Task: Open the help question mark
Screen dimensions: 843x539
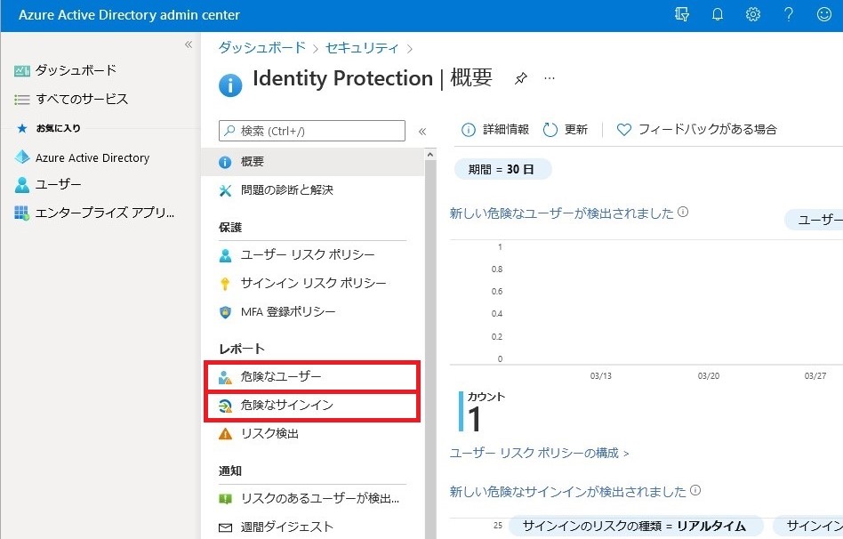Action: 788,14
